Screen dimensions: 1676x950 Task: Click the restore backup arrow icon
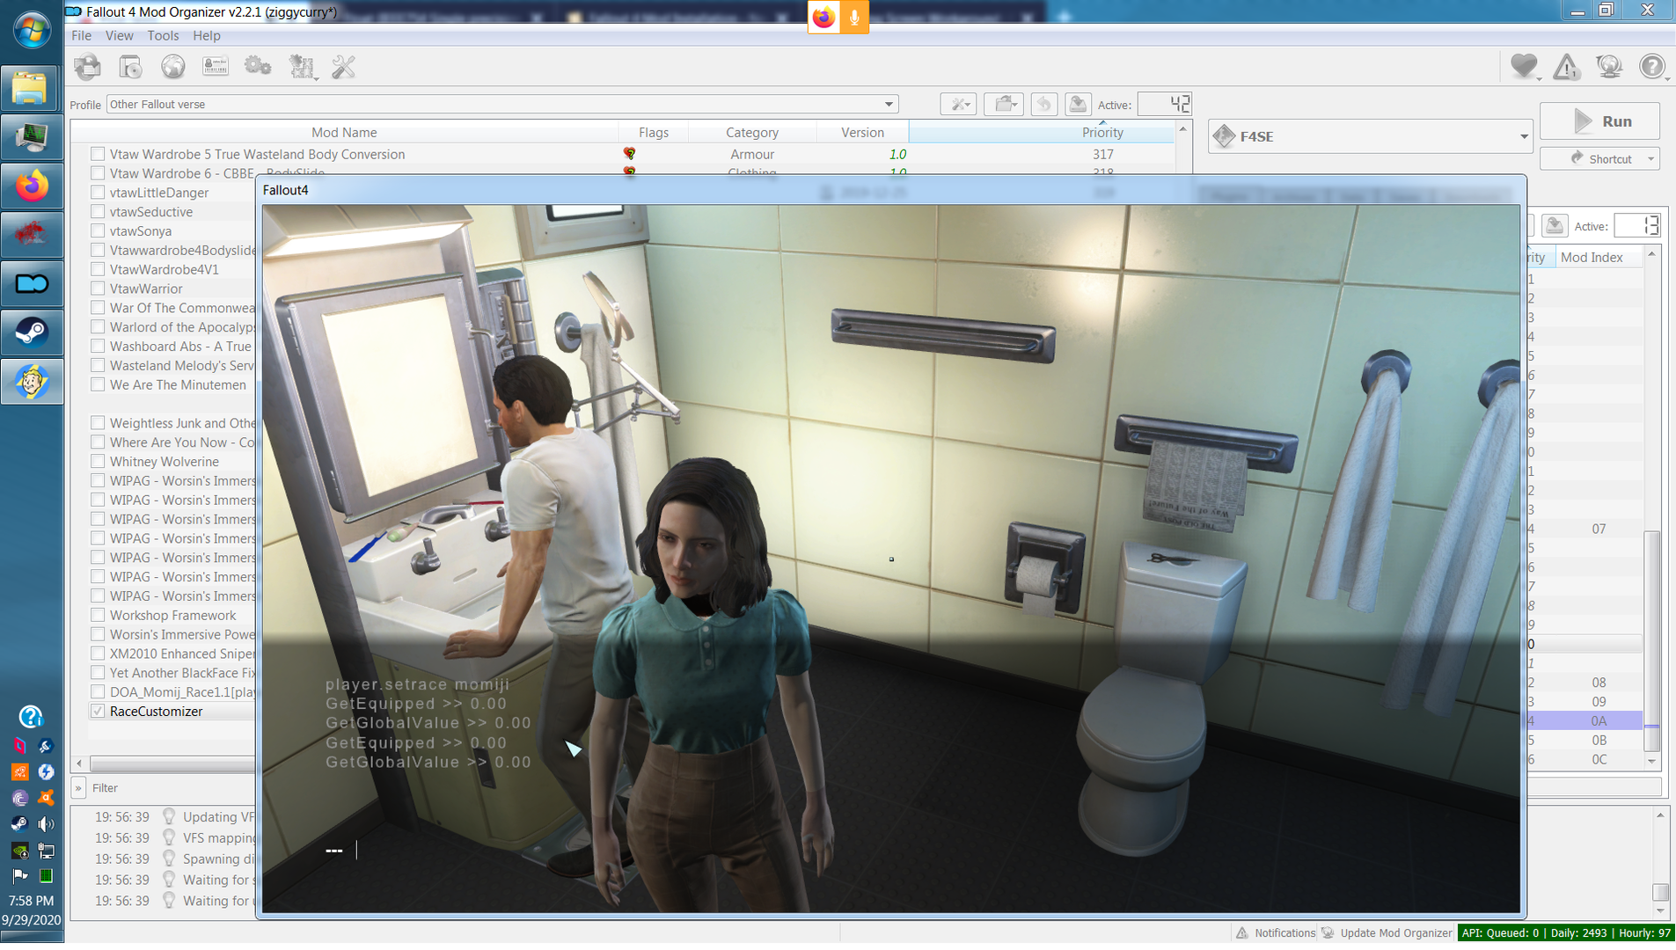coord(1043,105)
